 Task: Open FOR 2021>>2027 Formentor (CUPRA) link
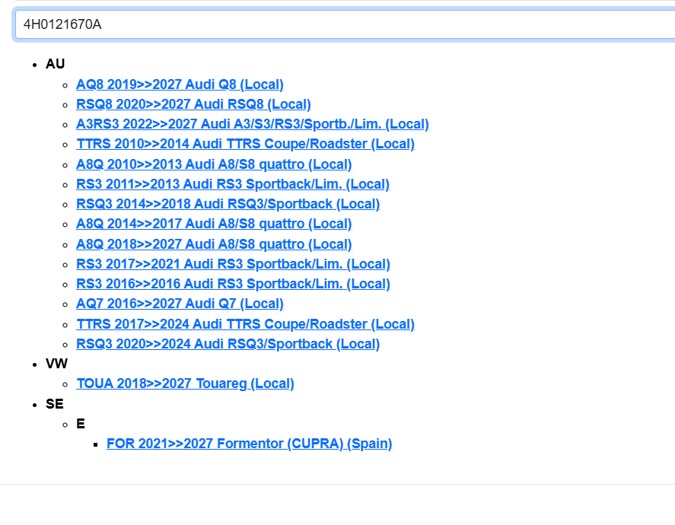tap(250, 444)
